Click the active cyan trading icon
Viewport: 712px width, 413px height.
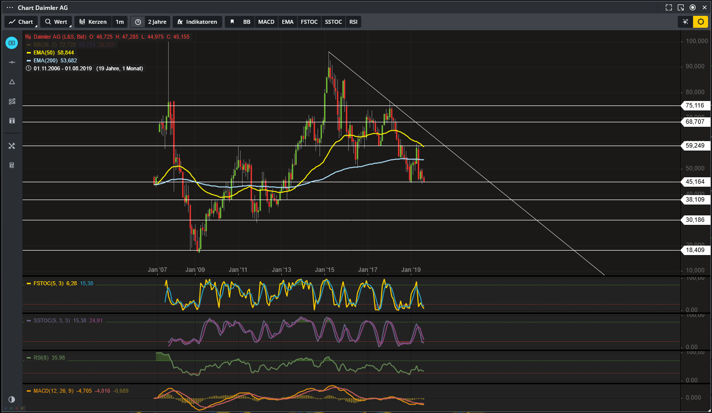12,43
